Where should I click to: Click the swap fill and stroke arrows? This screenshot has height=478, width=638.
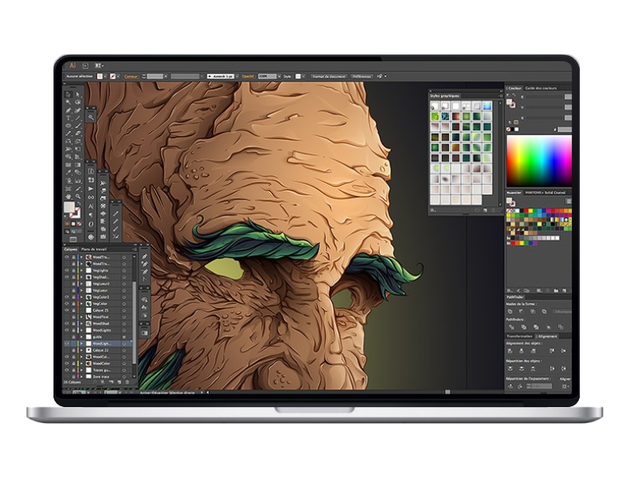tap(78, 204)
